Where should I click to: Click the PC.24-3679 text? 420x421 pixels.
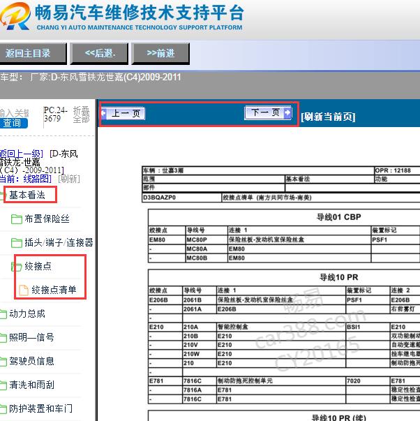(x=55, y=114)
